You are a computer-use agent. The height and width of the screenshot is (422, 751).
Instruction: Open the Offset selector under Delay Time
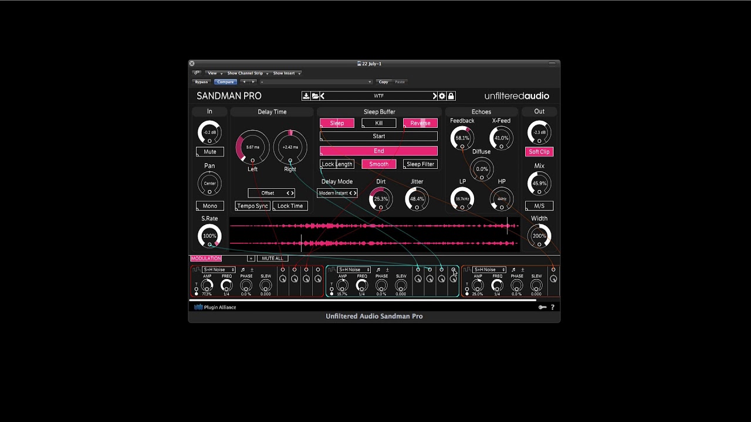[x=271, y=193]
